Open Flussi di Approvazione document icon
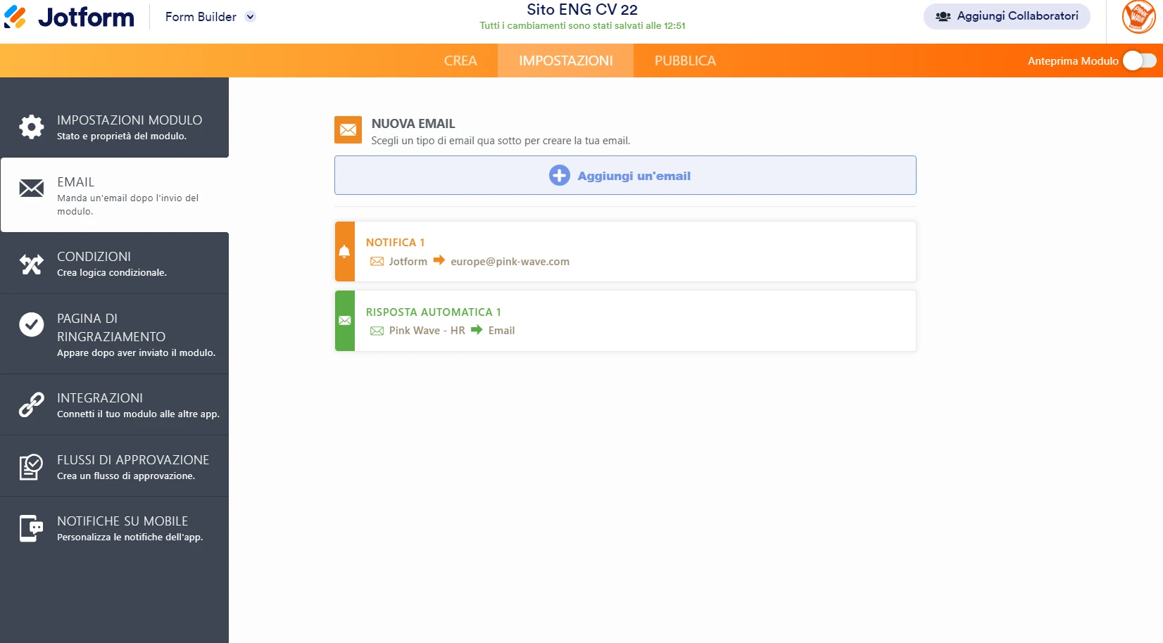1163x643 pixels. [31, 466]
